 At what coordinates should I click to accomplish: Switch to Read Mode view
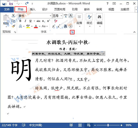(71, 125)
